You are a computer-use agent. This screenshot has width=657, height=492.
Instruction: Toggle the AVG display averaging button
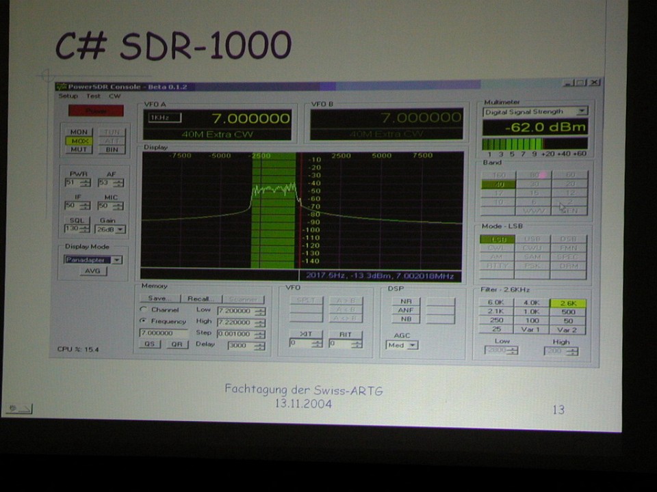click(92, 271)
